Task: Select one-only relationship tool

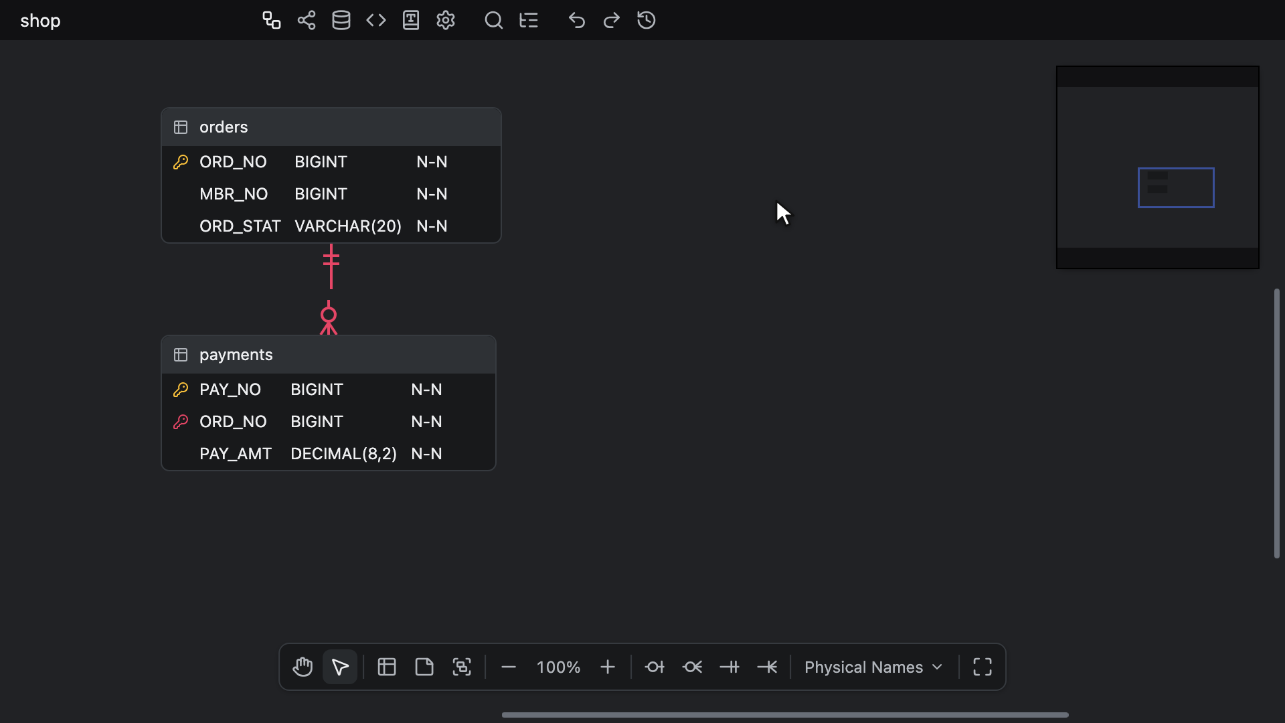Action: point(730,667)
